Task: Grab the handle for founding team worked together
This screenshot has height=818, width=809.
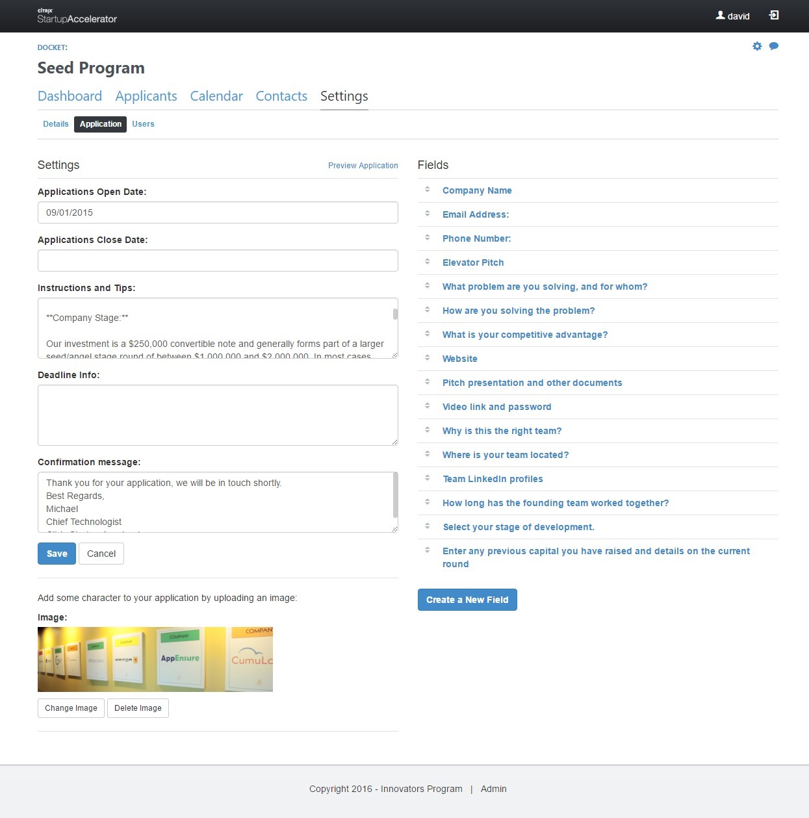Action: [428, 502]
